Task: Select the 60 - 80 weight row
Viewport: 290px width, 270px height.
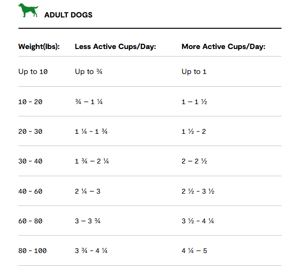Action: (150, 221)
